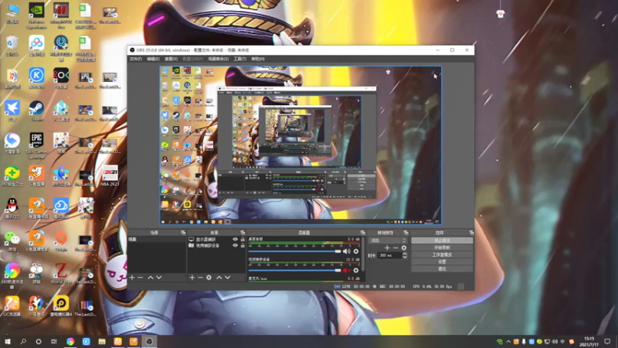
Task: Select the Display Capture source row
Action: tap(216, 240)
